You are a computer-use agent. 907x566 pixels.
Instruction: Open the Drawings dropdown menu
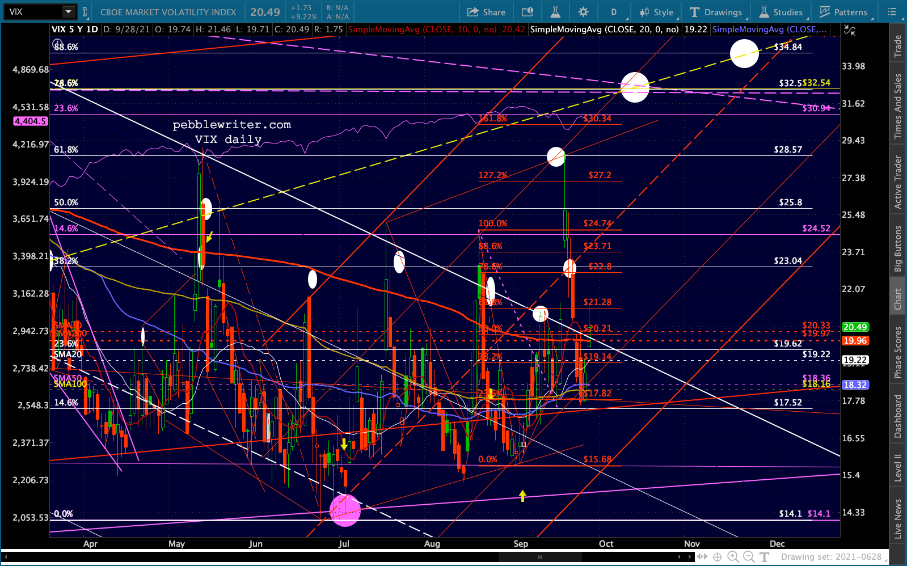pyautogui.click(x=716, y=12)
